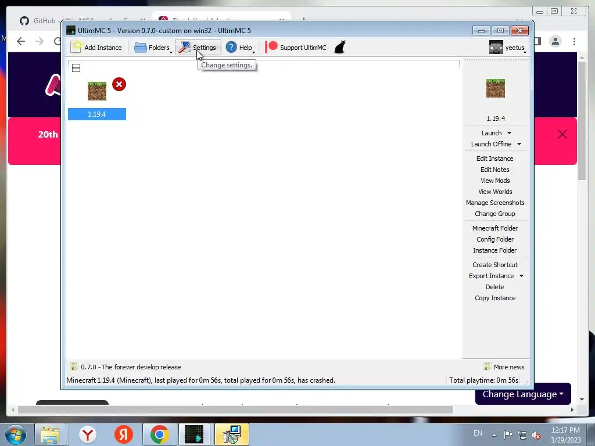Open the Windows Start menu
Viewport: 595px width, 446px height.
click(x=15, y=434)
